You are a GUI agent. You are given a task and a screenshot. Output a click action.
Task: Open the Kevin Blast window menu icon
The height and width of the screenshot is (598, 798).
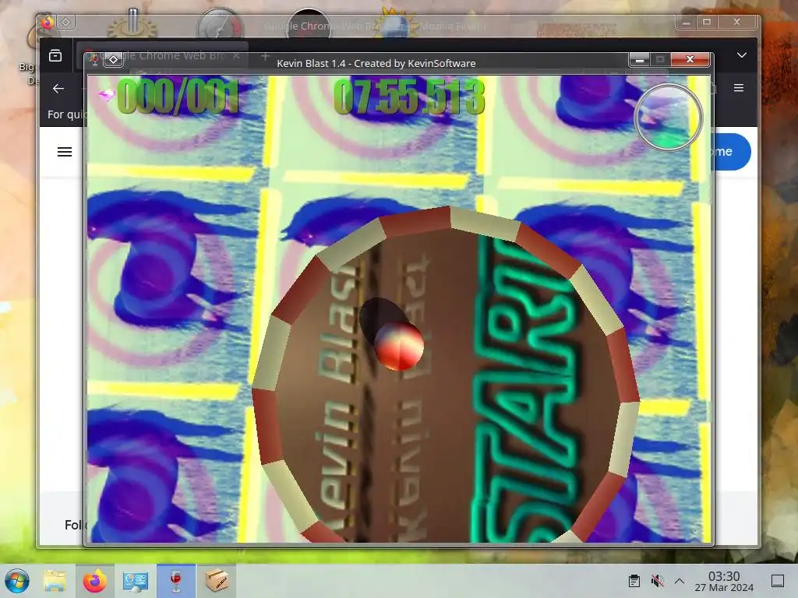point(94,60)
